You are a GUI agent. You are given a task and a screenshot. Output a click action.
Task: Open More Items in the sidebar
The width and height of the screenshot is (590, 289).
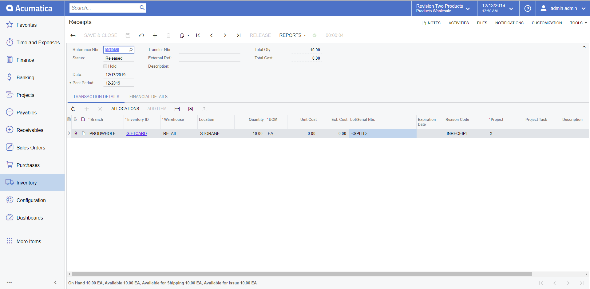pos(32,241)
